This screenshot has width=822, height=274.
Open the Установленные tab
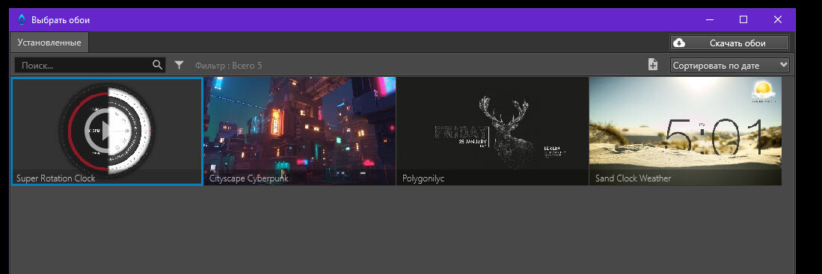pos(49,43)
